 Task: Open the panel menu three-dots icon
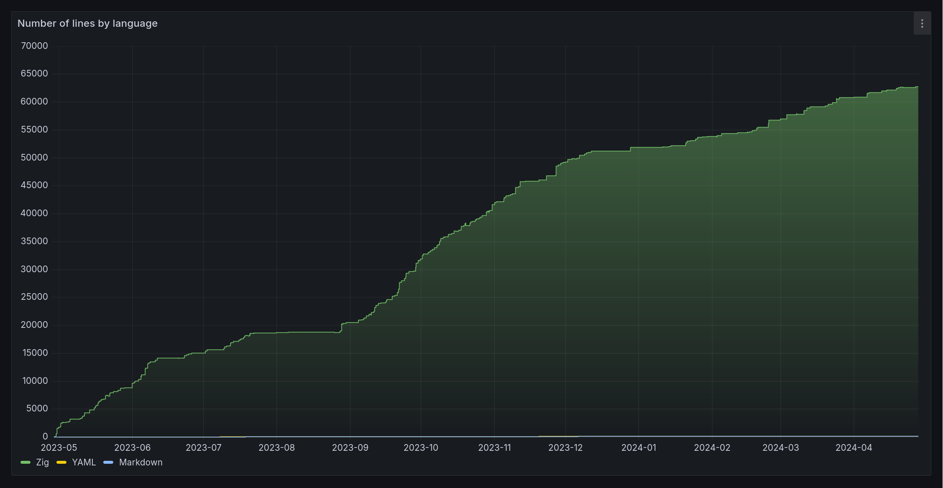(x=922, y=24)
